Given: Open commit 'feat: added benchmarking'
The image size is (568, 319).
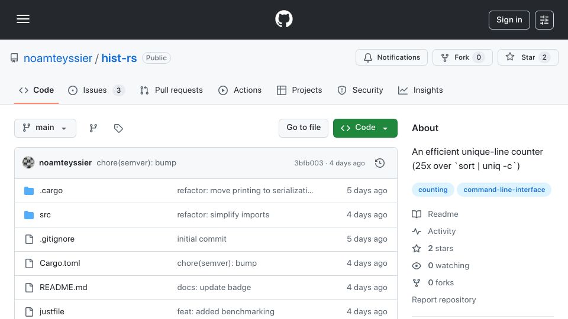Looking at the screenshot, I should pos(225,312).
